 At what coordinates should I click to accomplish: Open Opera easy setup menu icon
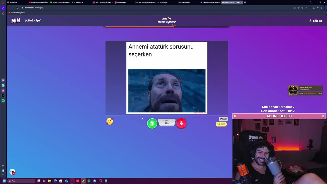(x=318, y=8)
